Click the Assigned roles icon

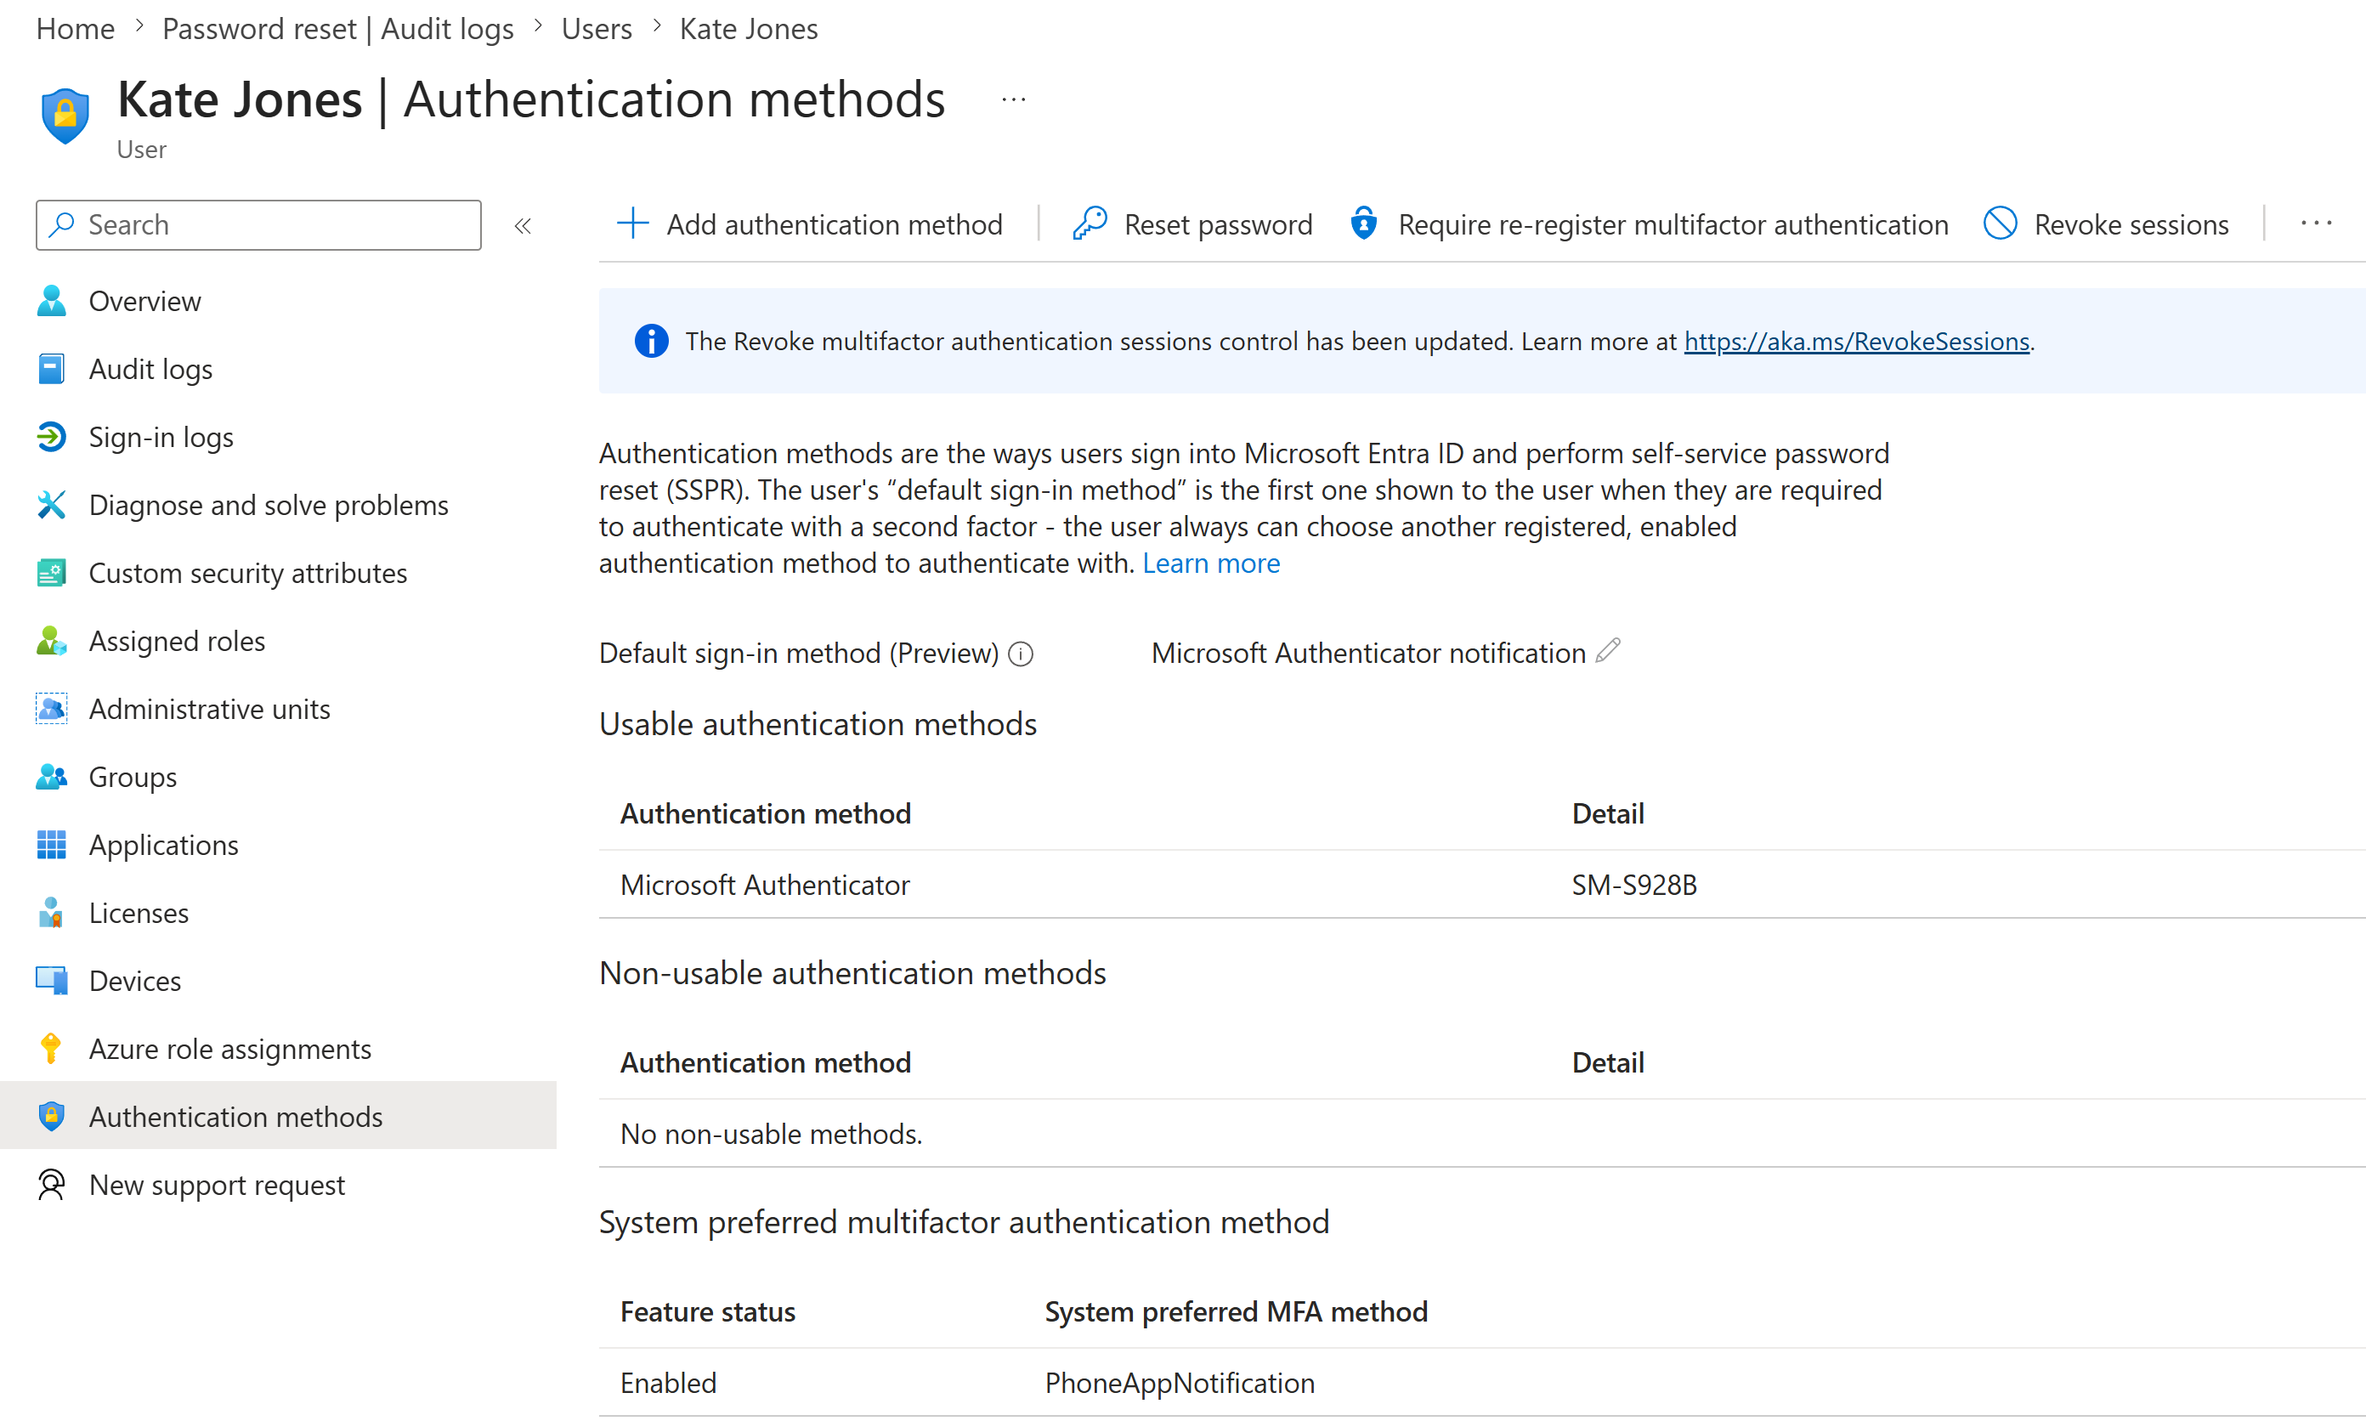coord(52,641)
